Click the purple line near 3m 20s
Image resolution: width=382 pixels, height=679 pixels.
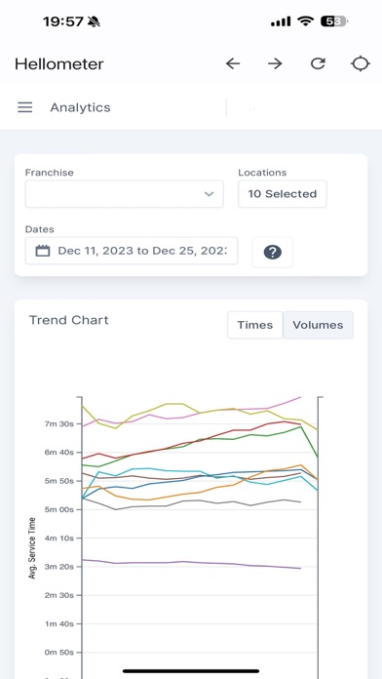coord(190,563)
